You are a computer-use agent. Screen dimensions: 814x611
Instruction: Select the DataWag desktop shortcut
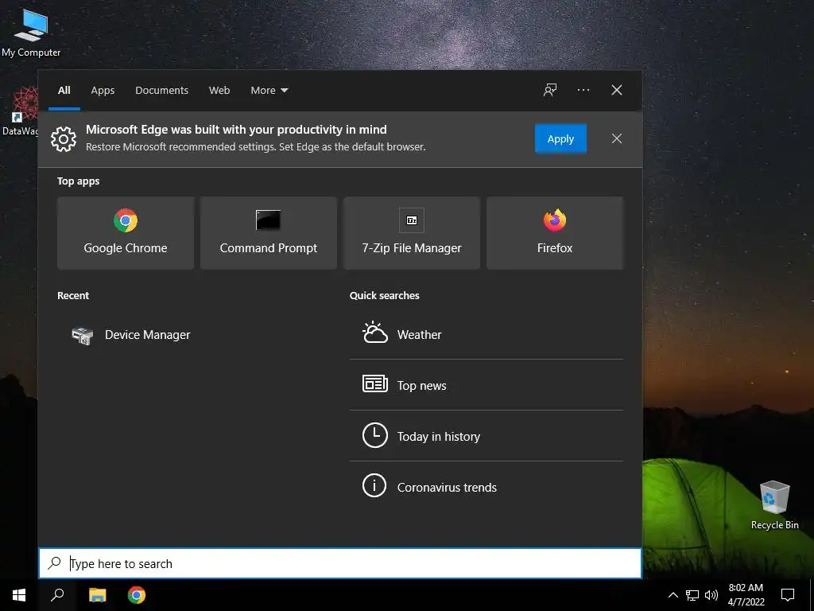[x=20, y=111]
